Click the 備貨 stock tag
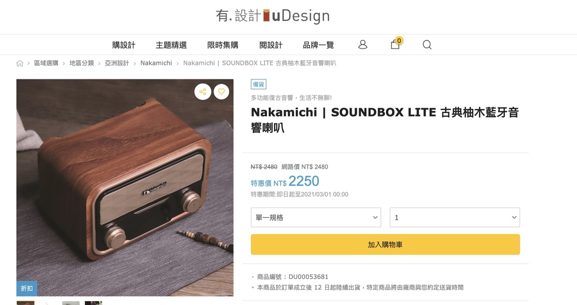Screen dimensions: 577x305 point(259,85)
